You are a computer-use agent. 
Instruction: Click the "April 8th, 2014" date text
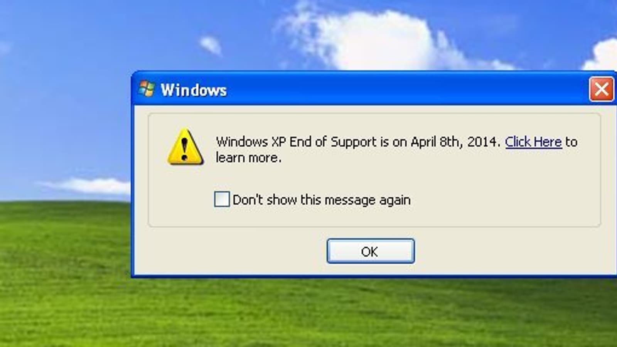tap(455, 142)
